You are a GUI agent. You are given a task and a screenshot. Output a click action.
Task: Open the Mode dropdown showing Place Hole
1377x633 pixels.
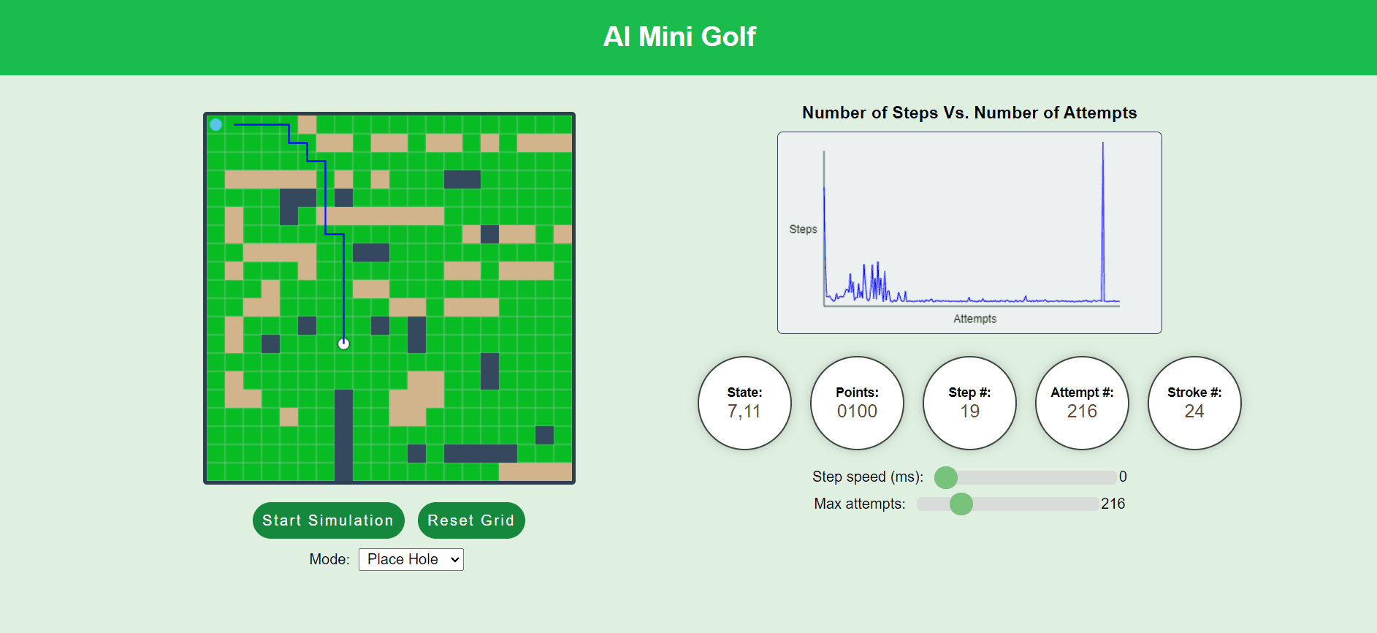pyautogui.click(x=411, y=559)
